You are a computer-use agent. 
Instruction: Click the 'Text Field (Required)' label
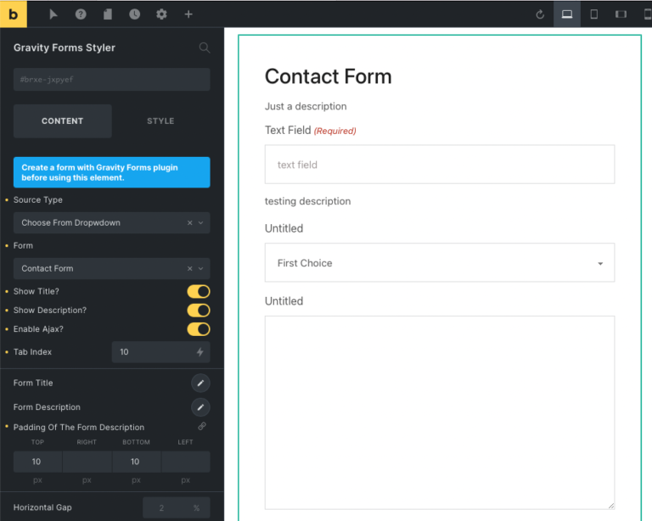click(x=311, y=131)
